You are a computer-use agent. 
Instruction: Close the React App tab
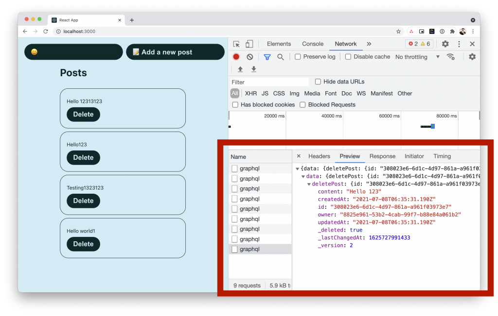[x=120, y=20]
